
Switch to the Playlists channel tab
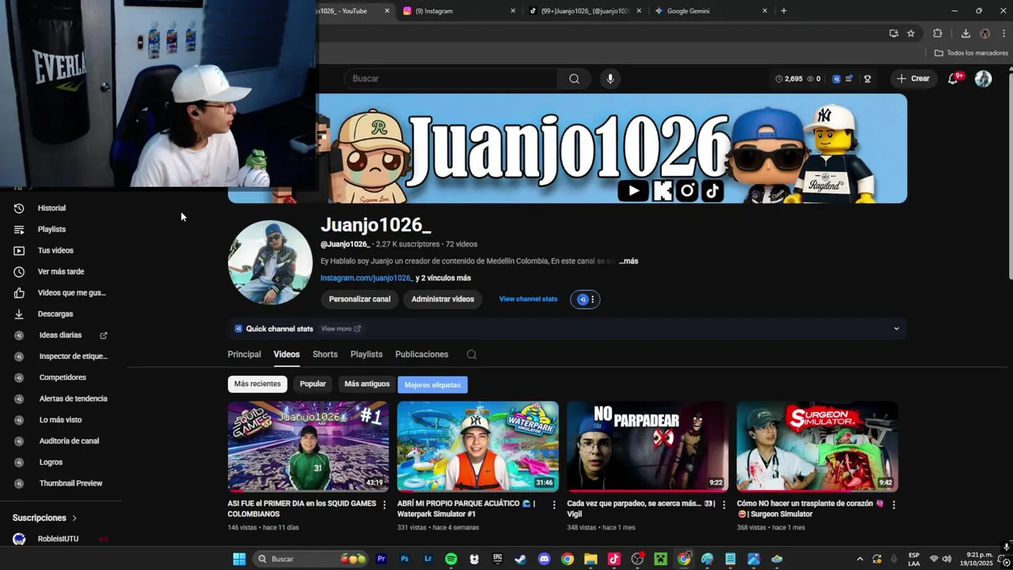(x=366, y=355)
